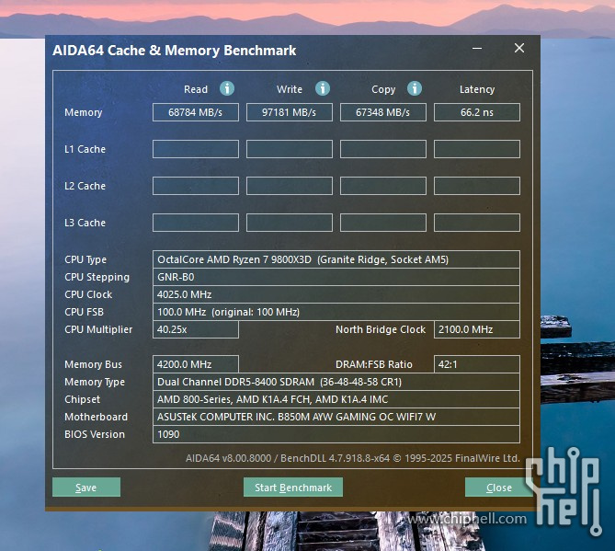
Task: Click the empty L2 Cache Write cell
Action: [x=290, y=186]
